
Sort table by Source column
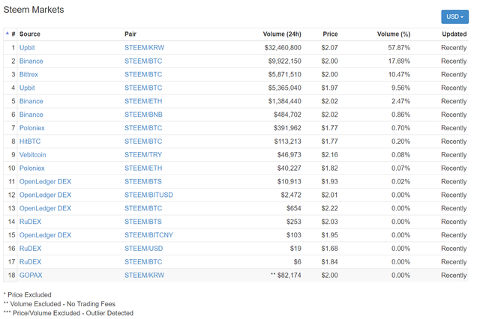(x=30, y=34)
